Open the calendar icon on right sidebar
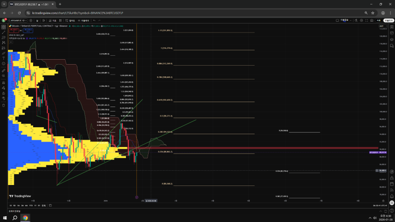The image size is (395, 222). (x=392, y=184)
